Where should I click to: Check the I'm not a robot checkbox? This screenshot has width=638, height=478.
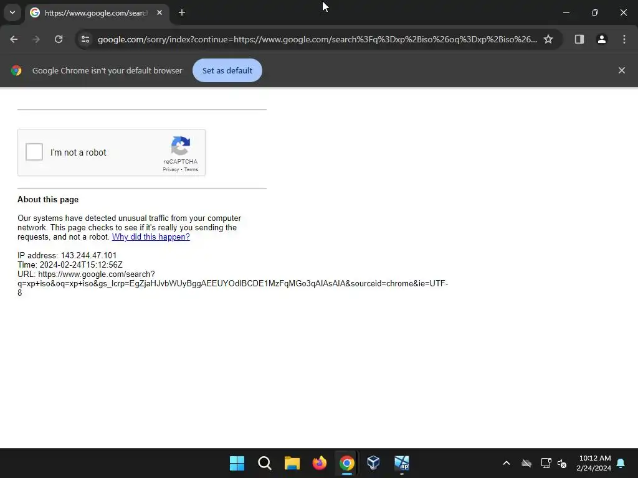(34, 152)
